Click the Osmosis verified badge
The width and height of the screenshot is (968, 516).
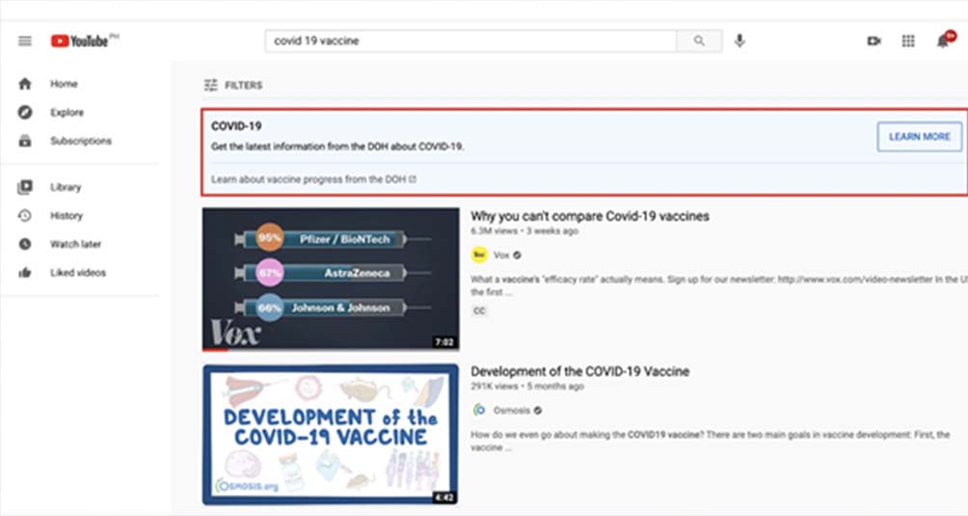coord(538,410)
